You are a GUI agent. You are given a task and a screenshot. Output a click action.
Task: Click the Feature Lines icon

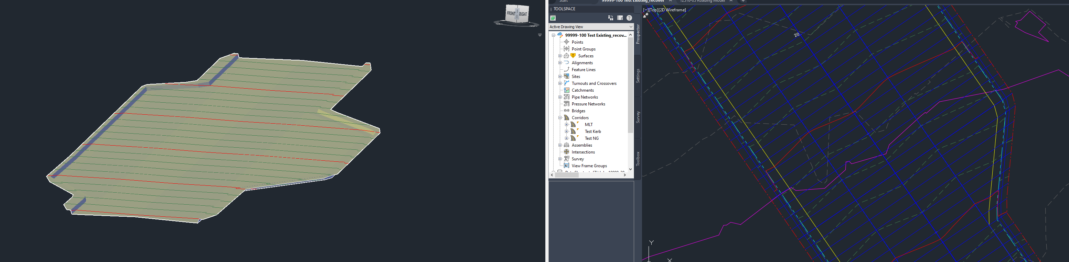point(566,70)
